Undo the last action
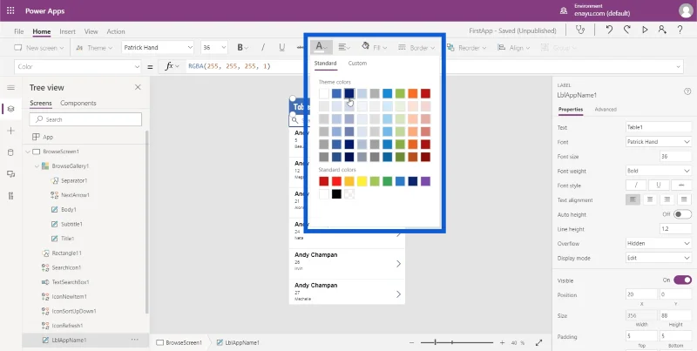Screen dimensions: 697x351 [x=609, y=30]
